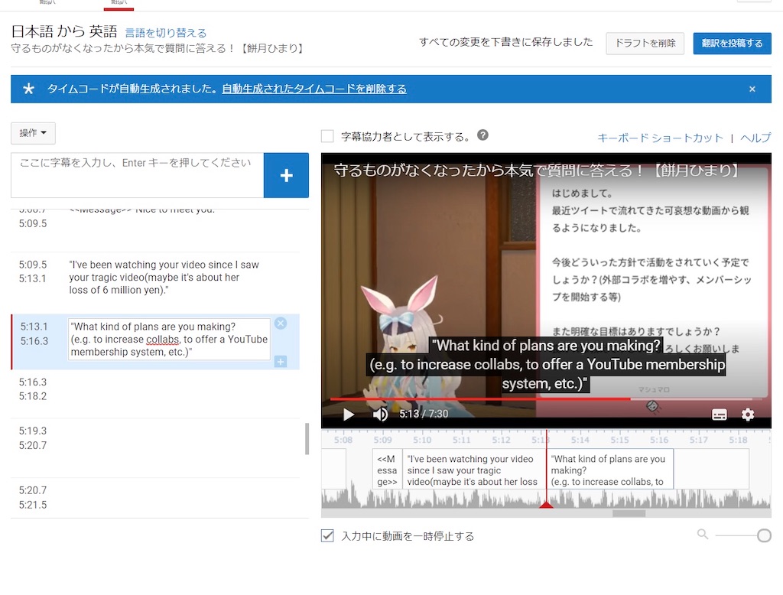Select the empty caption row at 5:19.3
The image size is (783, 595).
click(155, 448)
